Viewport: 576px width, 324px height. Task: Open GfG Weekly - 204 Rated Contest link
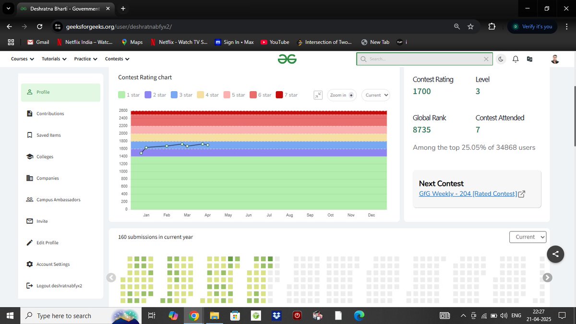pos(469,193)
